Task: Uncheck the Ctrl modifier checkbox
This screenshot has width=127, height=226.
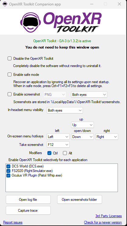Action: [x=49, y=153]
